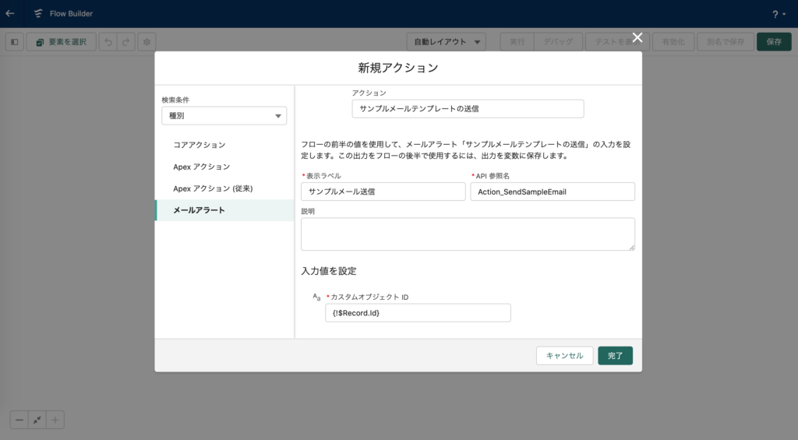Click the zoom out minus icon
This screenshot has height=440, width=798.
click(x=19, y=420)
